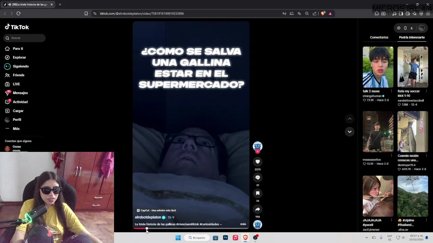Image resolution: width=433 pixels, height=243 pixels.
Task: Open options for 'Cuando recién conoces una' video
Action: (426, 156)
